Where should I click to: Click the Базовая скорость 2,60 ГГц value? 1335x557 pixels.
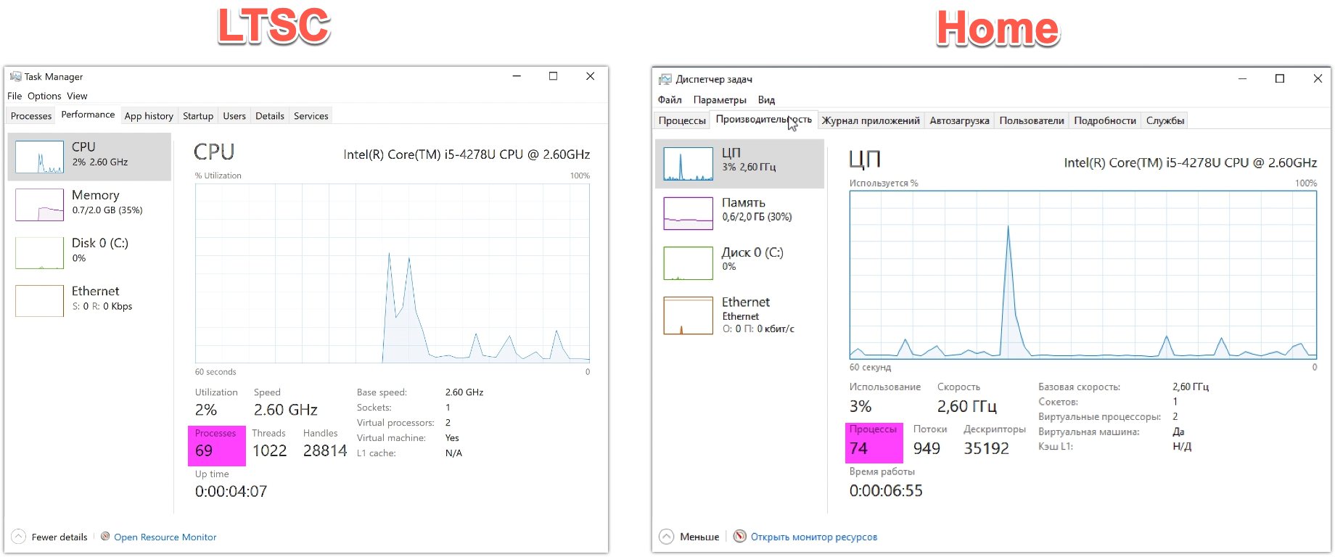point(1191,387)
